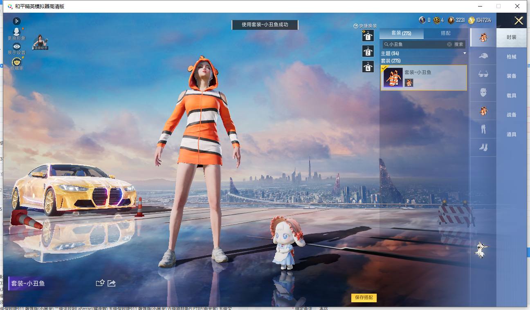Select the glasses category icon

coord(483,74)
